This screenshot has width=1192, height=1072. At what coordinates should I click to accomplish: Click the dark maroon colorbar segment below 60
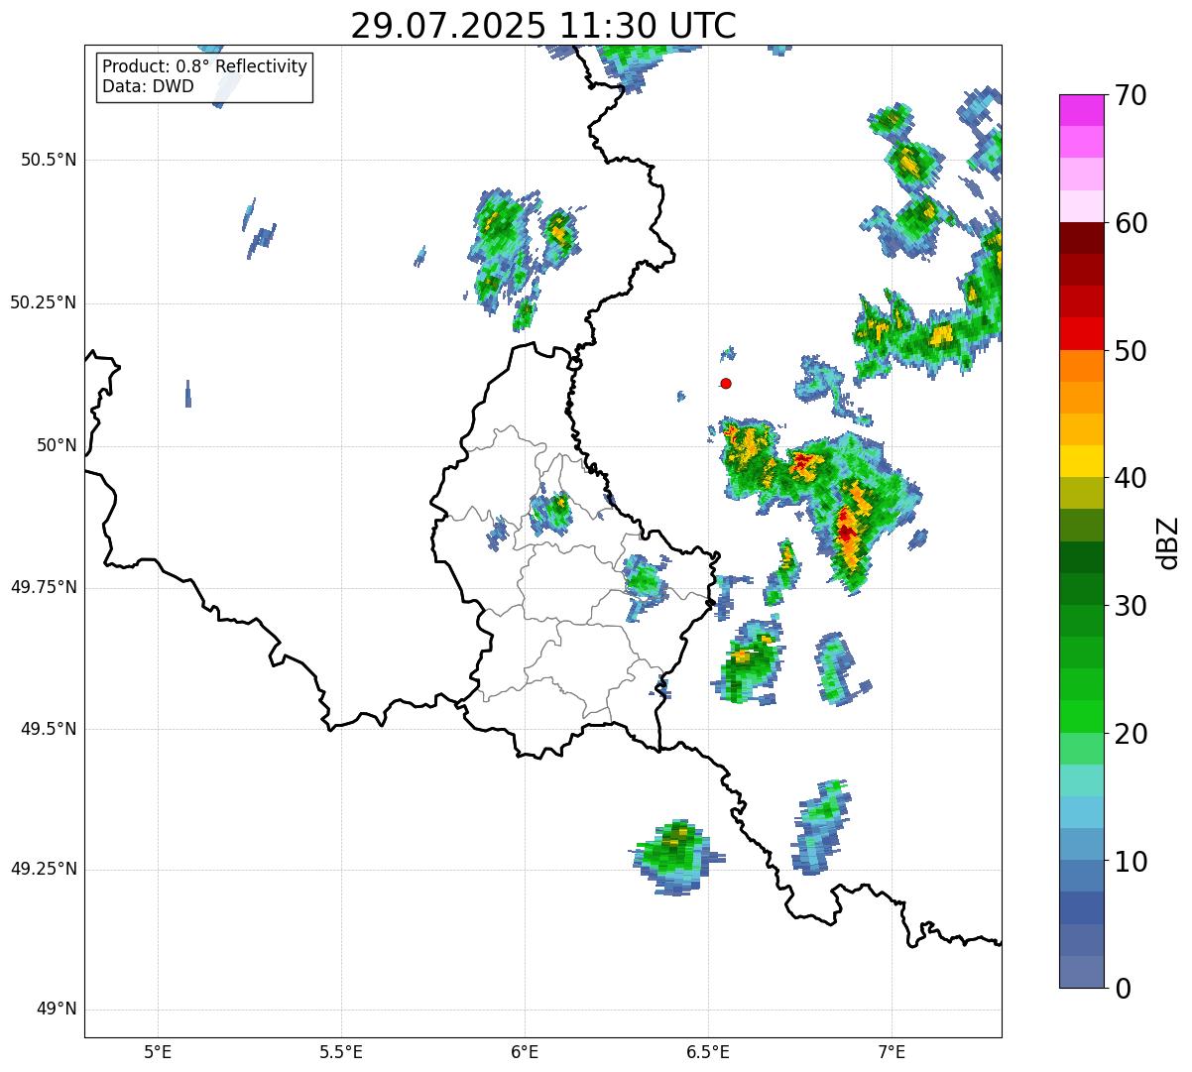pyautogui.click(x=1081, y=238)
